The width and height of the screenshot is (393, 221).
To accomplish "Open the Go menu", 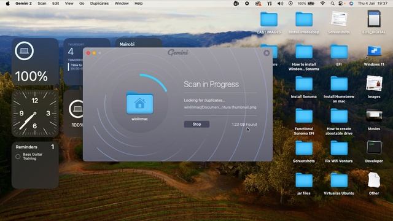I will point(82,3).
